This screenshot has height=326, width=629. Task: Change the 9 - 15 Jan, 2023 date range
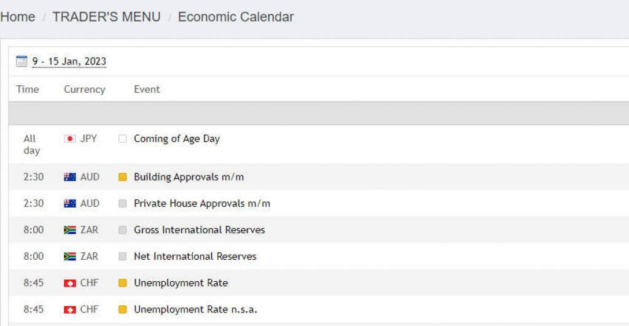69,61
